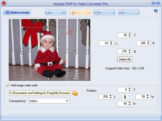Click the crop Bottom field showing 276
The width and height of the screenshot is (162, 121).
point(125,51)
